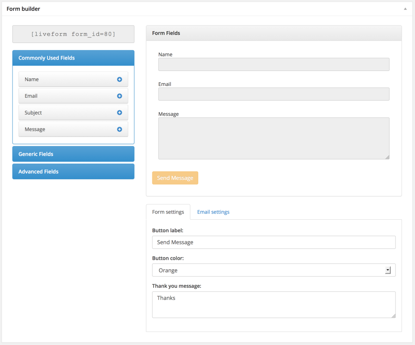The height and width of the screenshot is (345, 415).
Task: Click the orange Send Message button
Action: pos(175,178)
